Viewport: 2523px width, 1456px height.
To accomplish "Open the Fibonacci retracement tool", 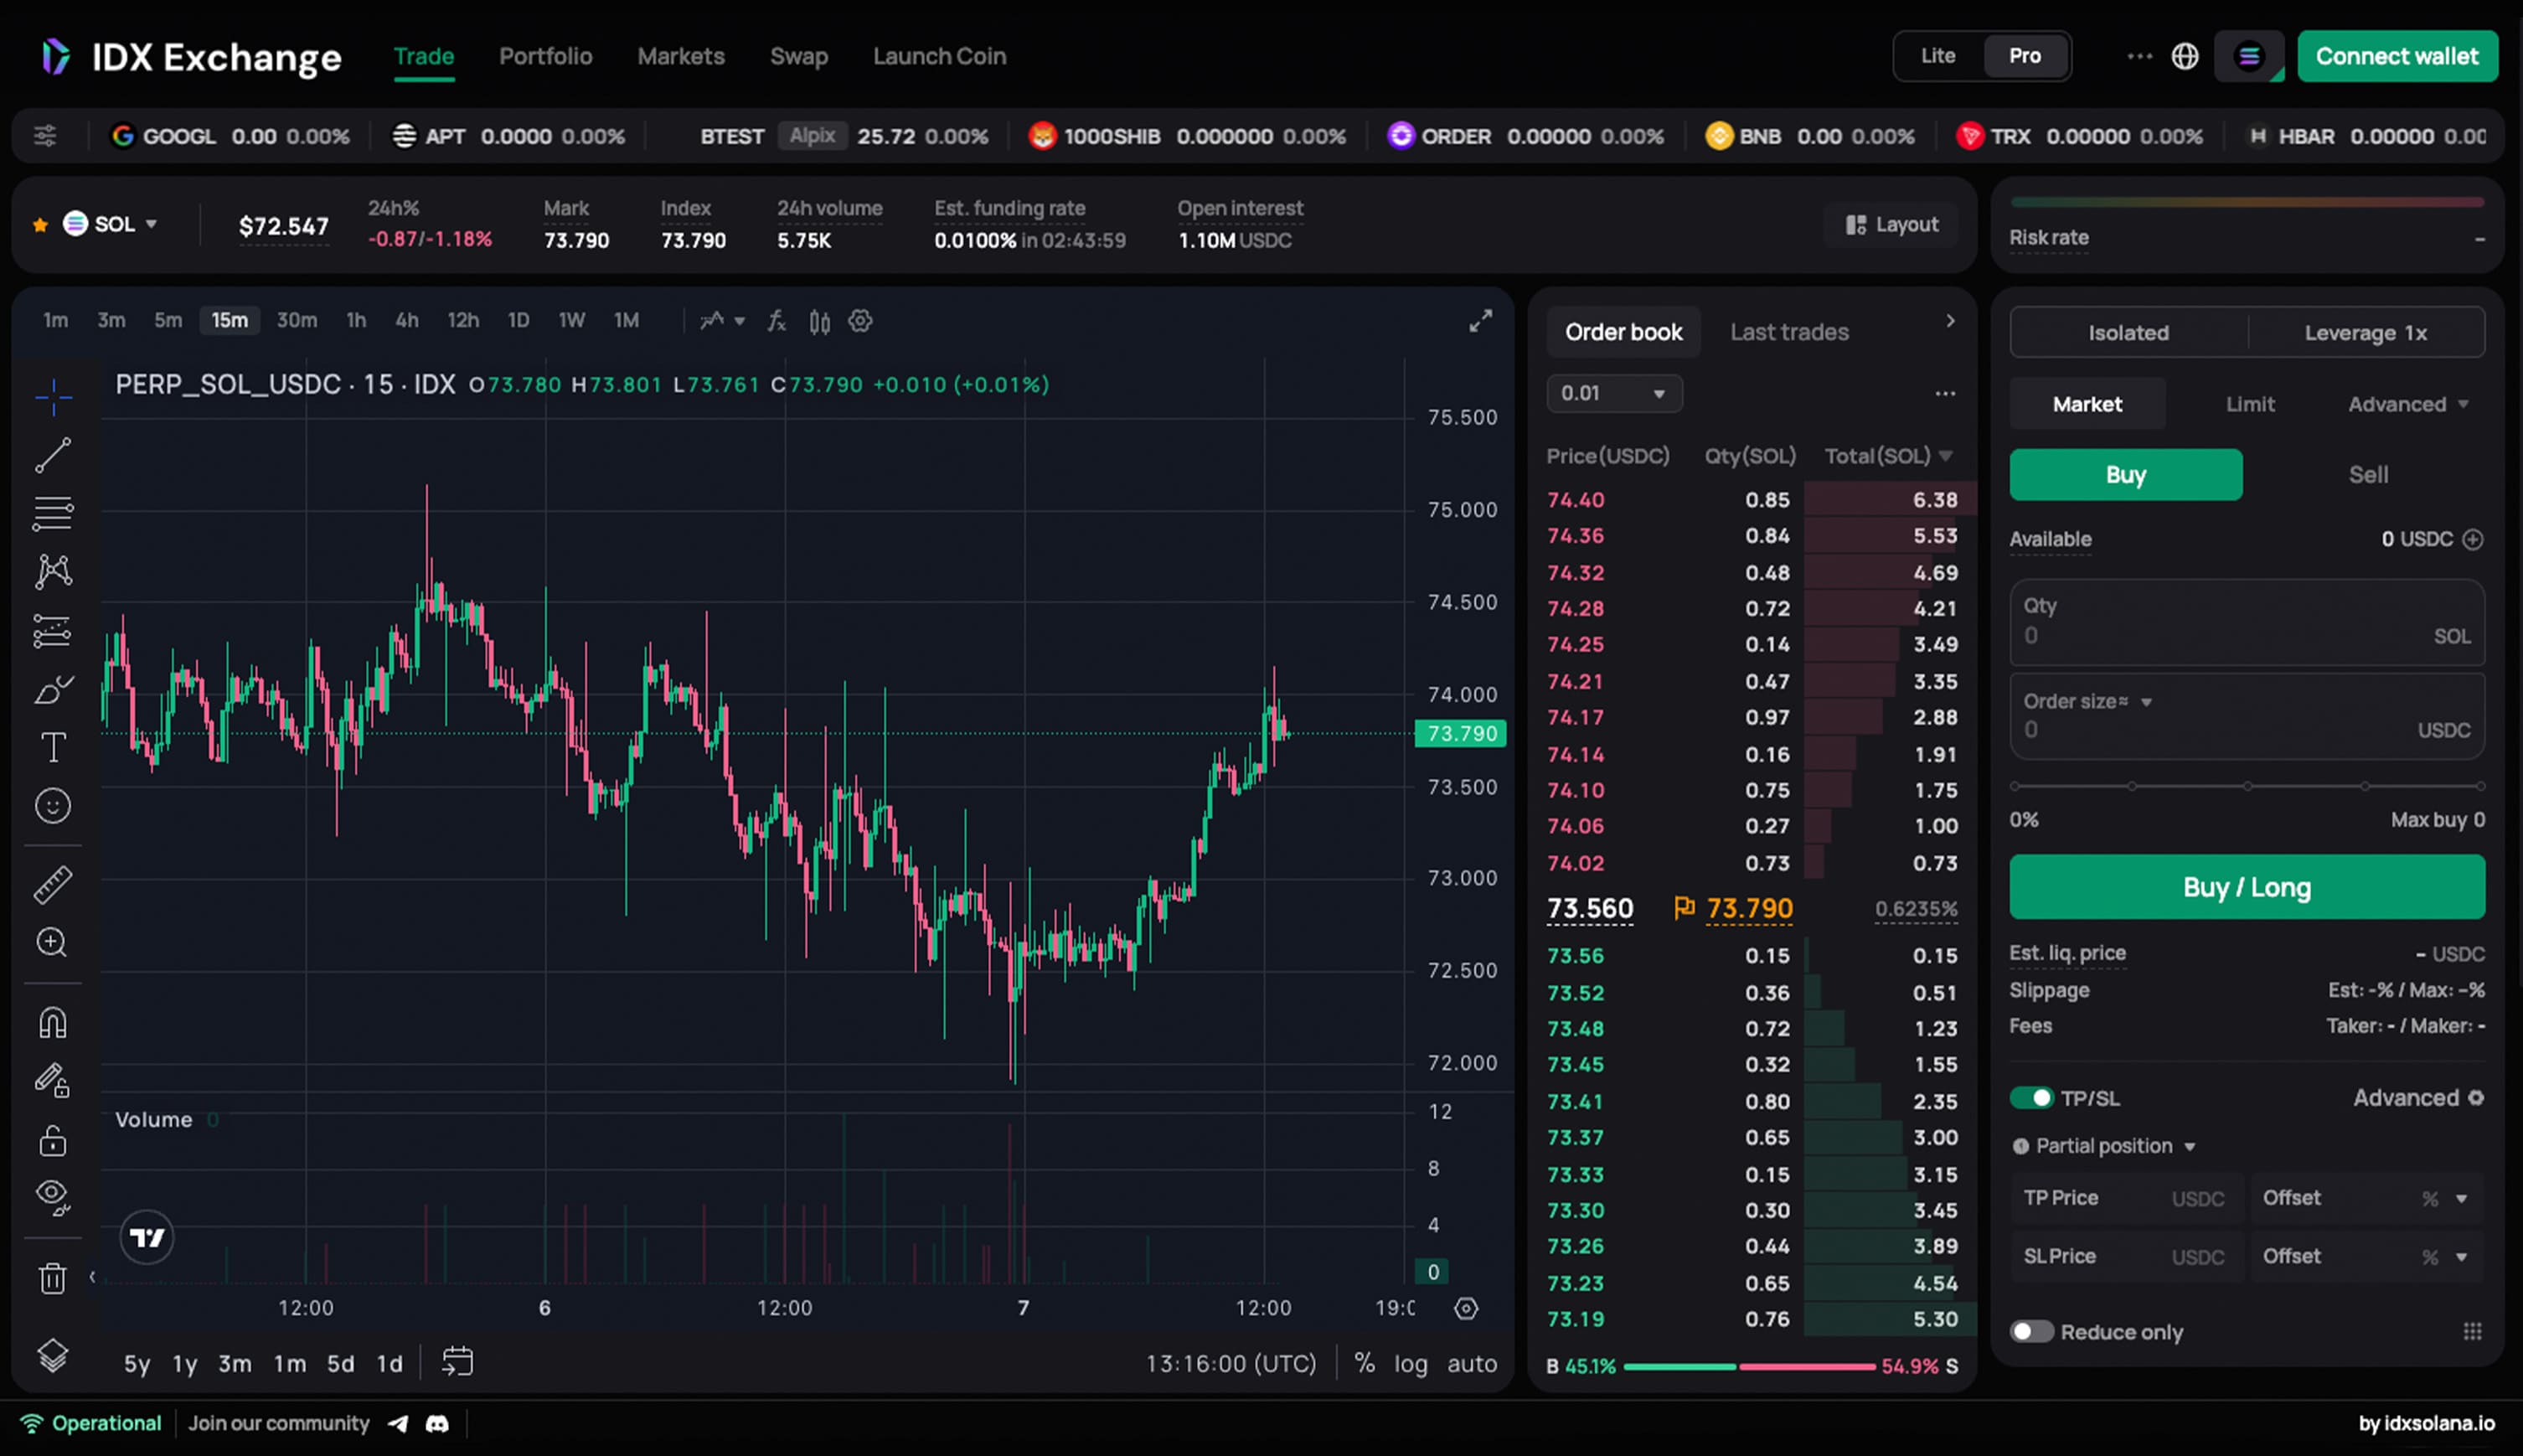I will click(x=53, y=513).
